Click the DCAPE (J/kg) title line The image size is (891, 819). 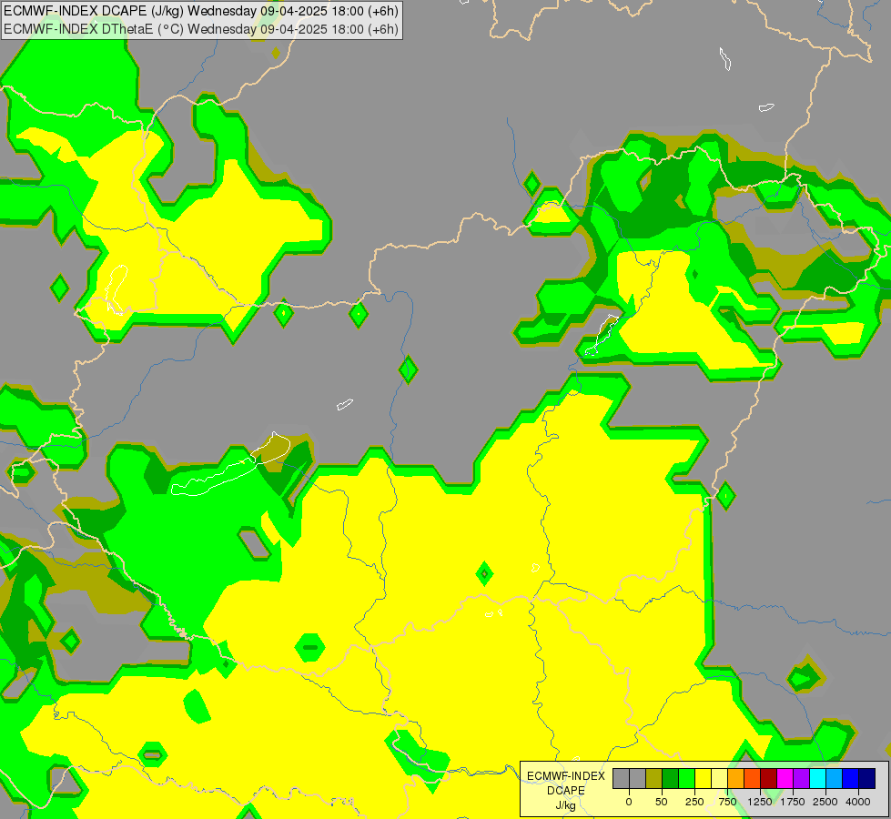(x=201, y=11)
